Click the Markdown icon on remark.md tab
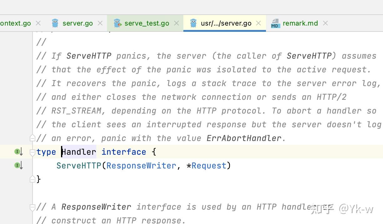The height and width of the screenshot is (224, 383). [275, 23]
